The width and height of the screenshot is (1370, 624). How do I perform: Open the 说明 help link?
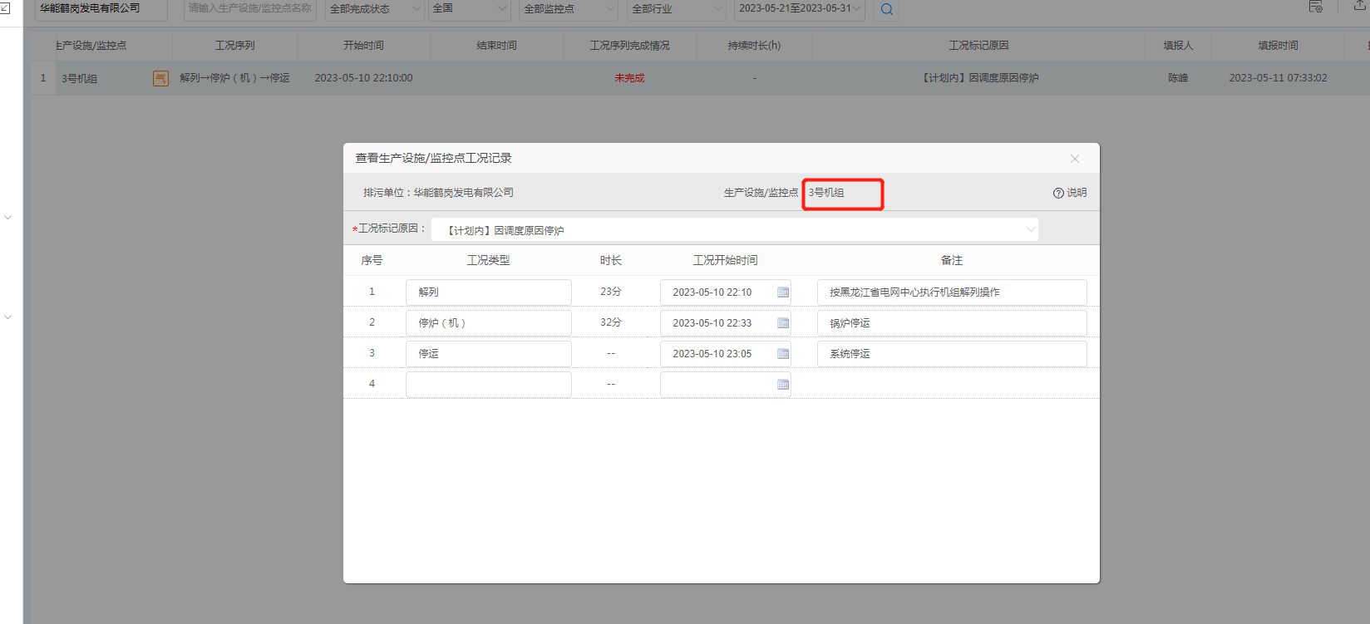(1070, 193)
